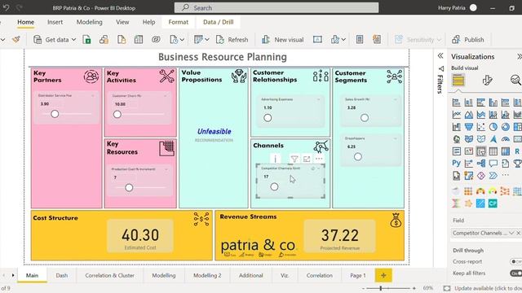Screen dimensions: 522x293
Task: Expand the Filters pane double chevron
Action: [x=440, y=56]
